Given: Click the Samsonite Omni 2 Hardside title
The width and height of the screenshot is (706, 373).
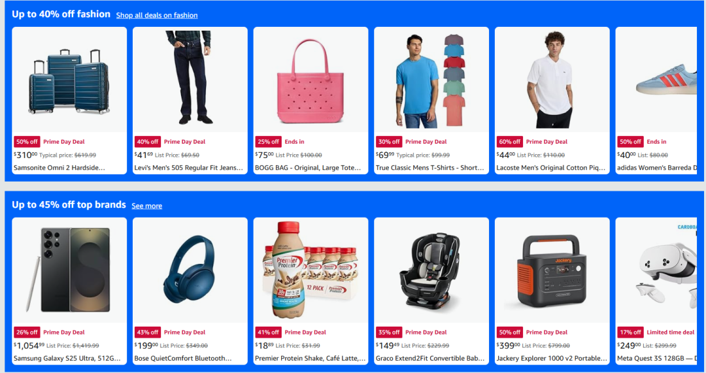Looking at the screenshot, I should point(59,167).
